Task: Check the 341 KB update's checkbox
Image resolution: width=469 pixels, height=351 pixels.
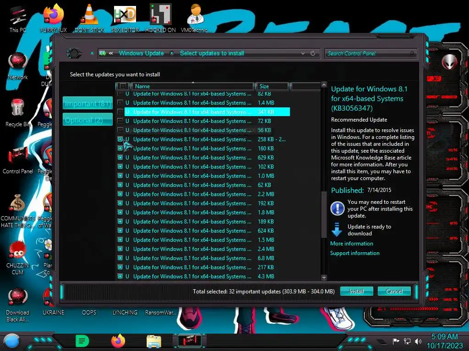Action: [120, 112]
